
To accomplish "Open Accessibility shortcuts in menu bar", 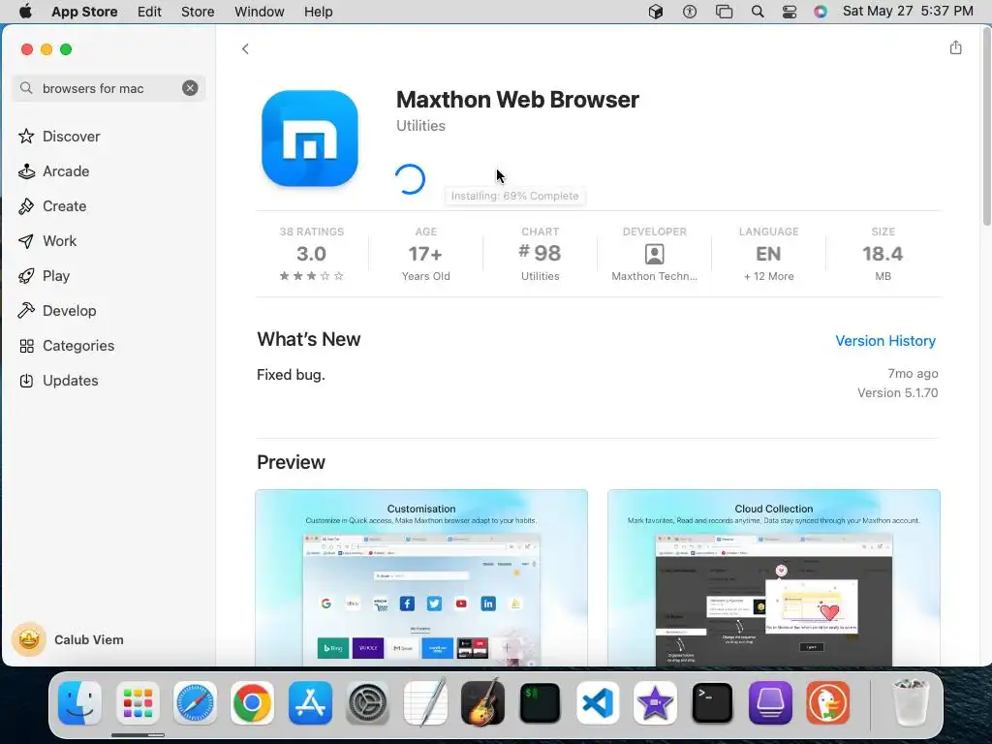I will click(x=690, y=12).
